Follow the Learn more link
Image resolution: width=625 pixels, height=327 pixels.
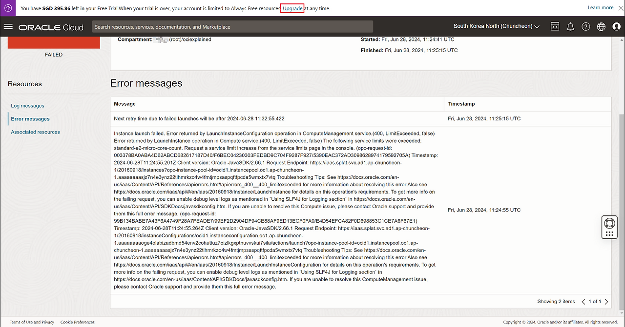coord(601,8)
